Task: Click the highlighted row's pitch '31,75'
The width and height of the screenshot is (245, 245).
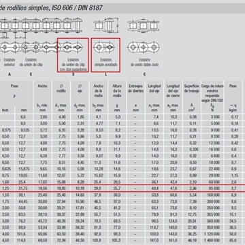Action: (x=24, y=189)
